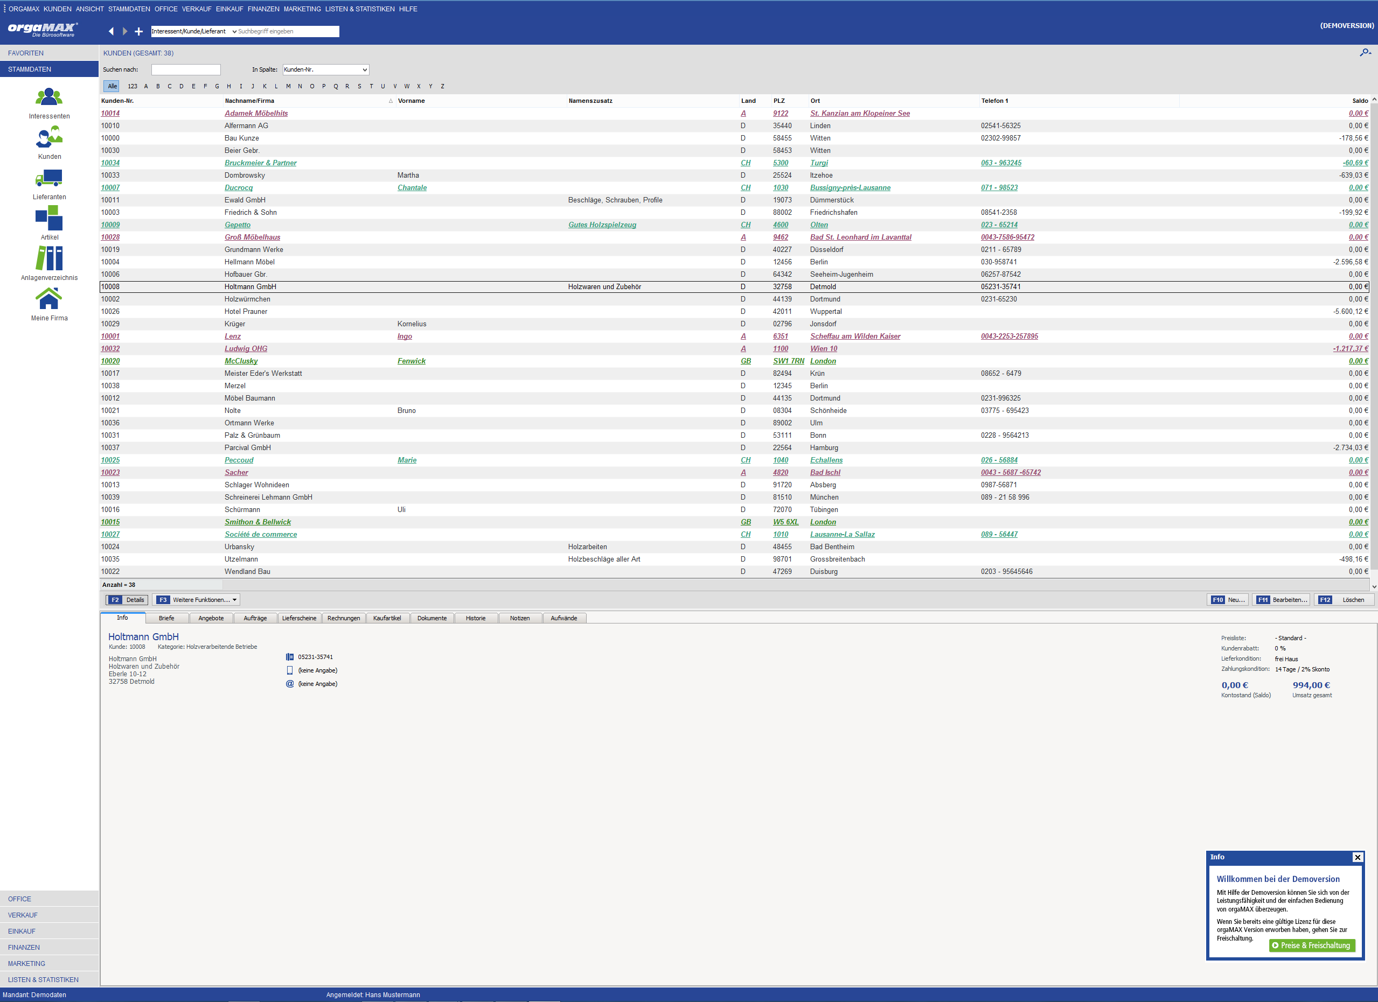The height and width of the screenshot is (1002, 1378).
Task: Filter customers by letter S
Action: [359, 86]
